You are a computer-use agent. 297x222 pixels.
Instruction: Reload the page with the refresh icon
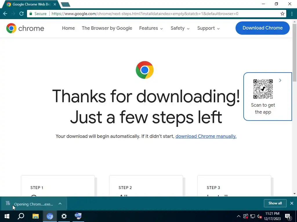tap(21, 14)
